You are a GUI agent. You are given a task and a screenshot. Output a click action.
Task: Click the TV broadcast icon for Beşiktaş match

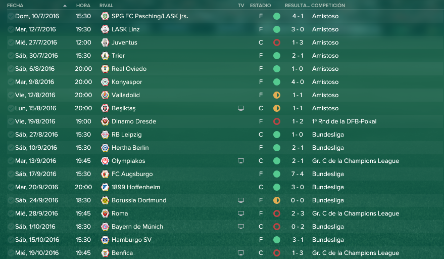[241, 108]
